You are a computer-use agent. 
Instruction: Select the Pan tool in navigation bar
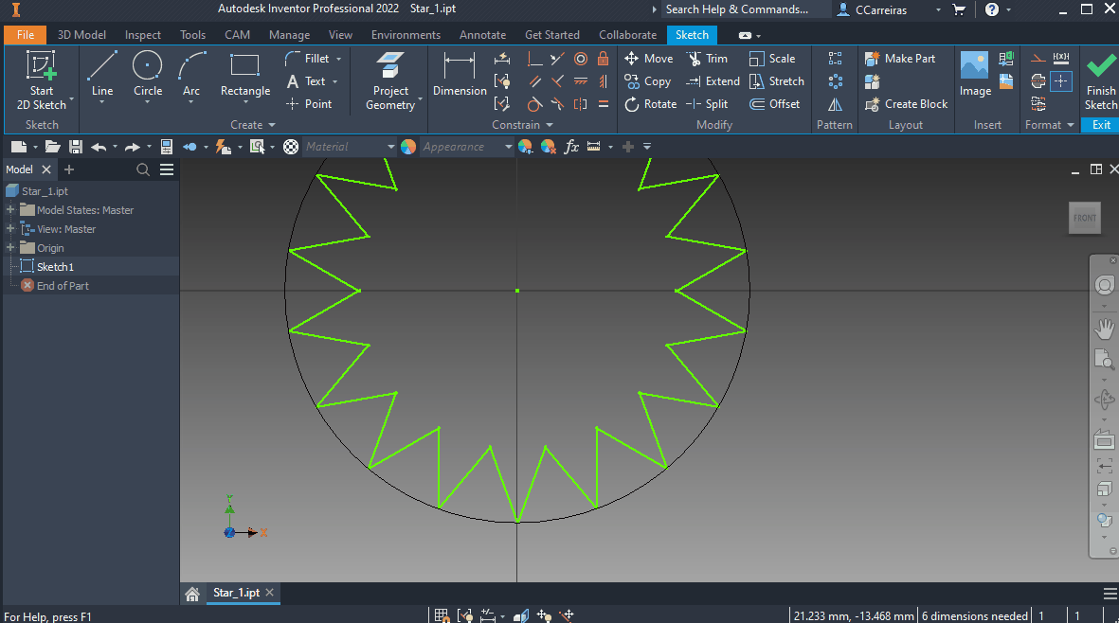(1103, 329)
